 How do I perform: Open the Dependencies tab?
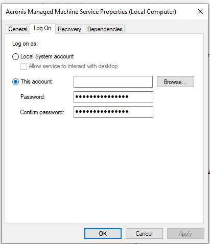[105, 29]
